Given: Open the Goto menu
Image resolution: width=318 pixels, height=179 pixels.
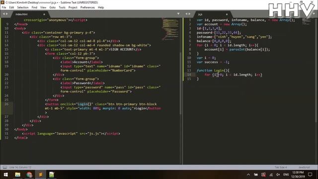Looking at the screenshot, I should coord(52,7).
